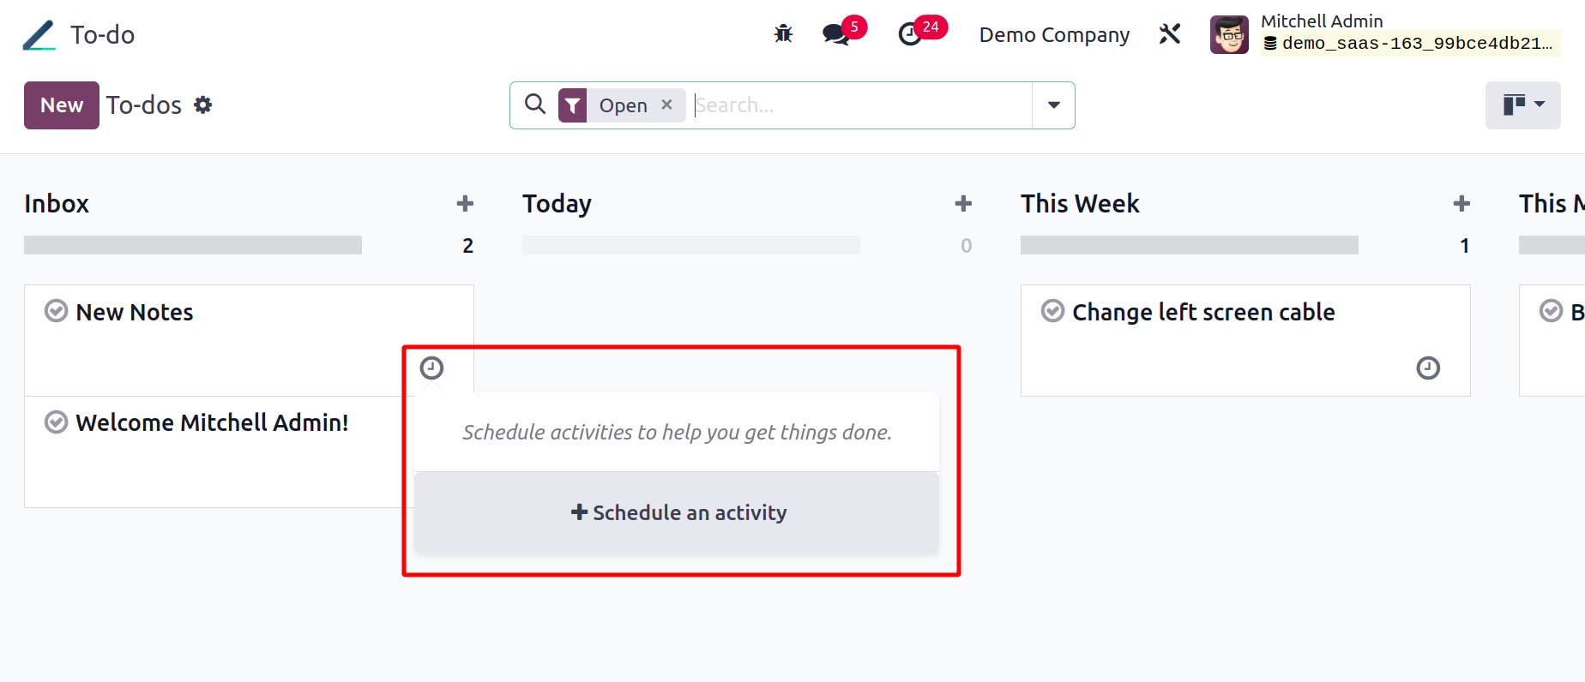Screen dimensions: 1585x682
Task: Open the kanban view switcher dropdown
Action: [x=1522, y=105]
